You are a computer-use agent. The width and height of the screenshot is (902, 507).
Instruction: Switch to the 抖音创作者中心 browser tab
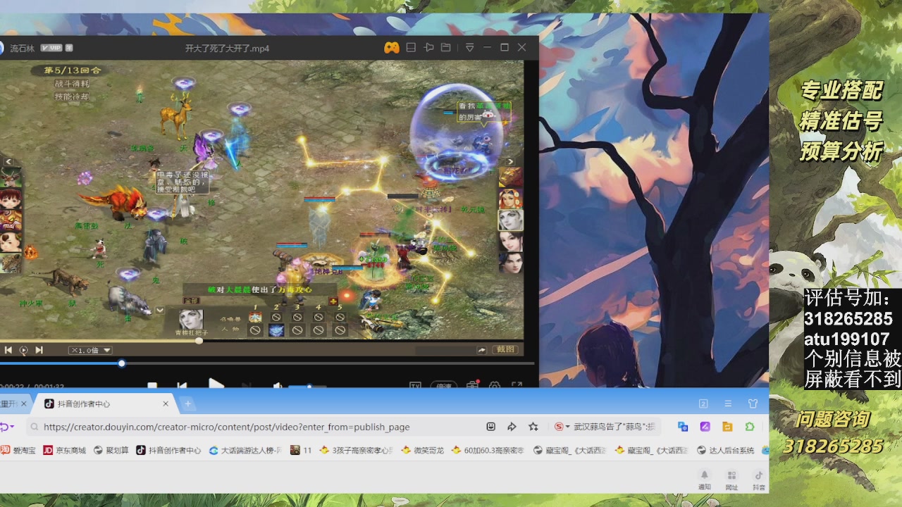pyautogui.click(x=106, y=403)
